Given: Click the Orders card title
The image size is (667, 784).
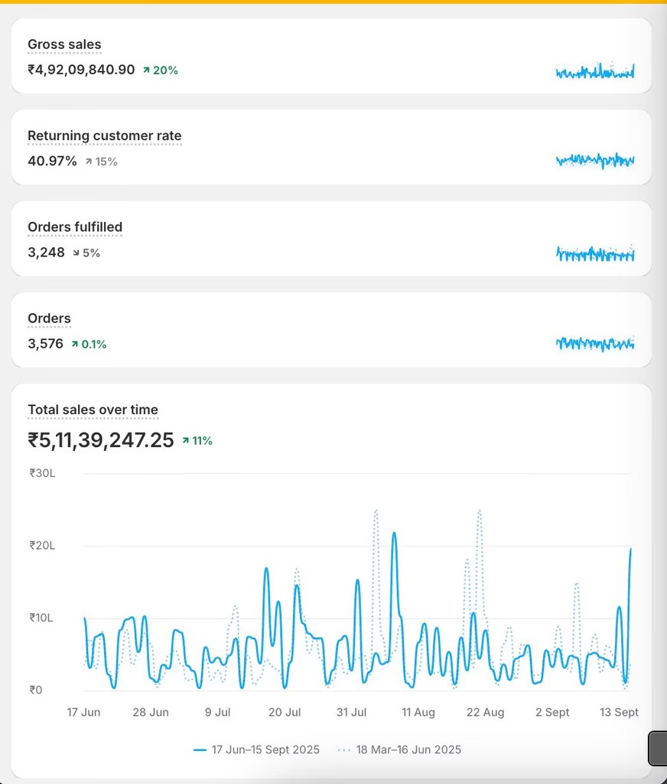Looking at the screenshot, I should pos(49,318).
